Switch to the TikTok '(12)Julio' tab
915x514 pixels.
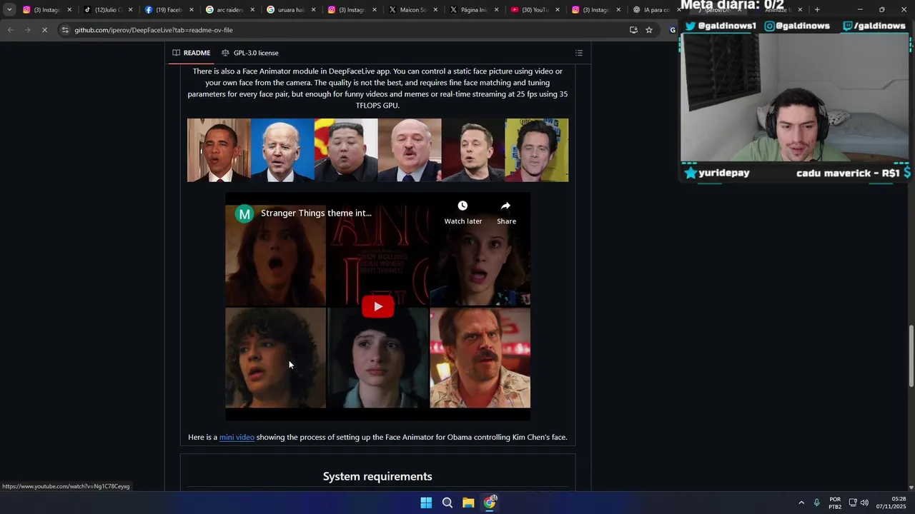[107, 10]
